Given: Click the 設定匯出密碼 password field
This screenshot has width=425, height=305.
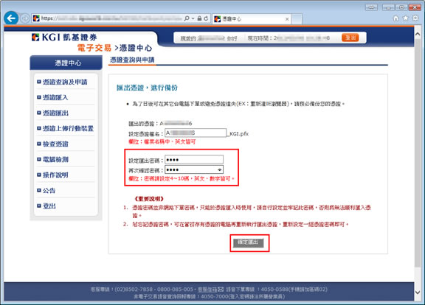Looking at the screenshot, I should click(x=194, y=160).
